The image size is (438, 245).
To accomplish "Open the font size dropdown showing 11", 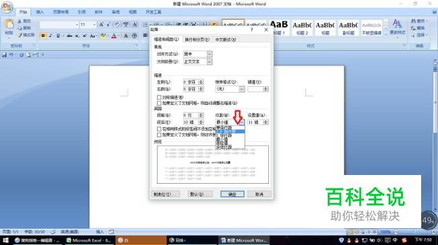I will coord(94,25).
